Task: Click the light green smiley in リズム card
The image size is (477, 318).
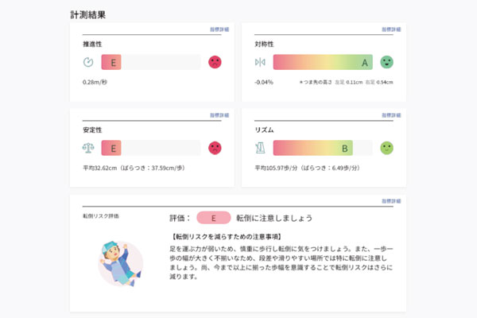Action: point(386,148)
